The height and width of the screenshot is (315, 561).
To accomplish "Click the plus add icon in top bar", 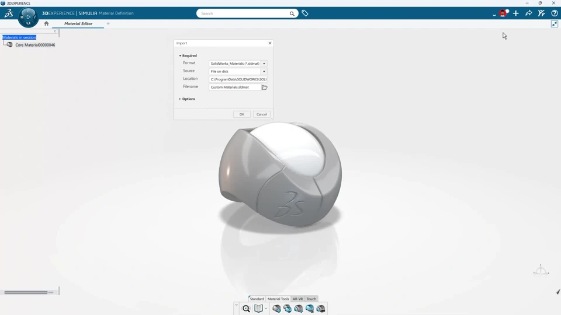I will pyautogui.click(x=515, y=13).
